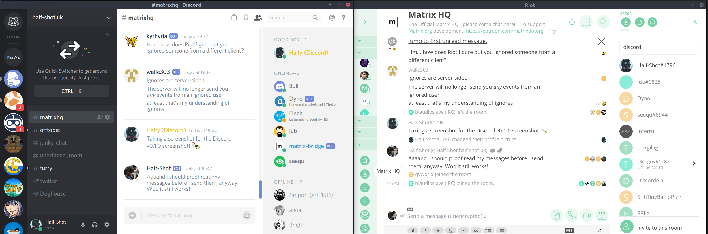
Task: Expand t3chguy#1182 member arrow
Action: tap(694, 164)
